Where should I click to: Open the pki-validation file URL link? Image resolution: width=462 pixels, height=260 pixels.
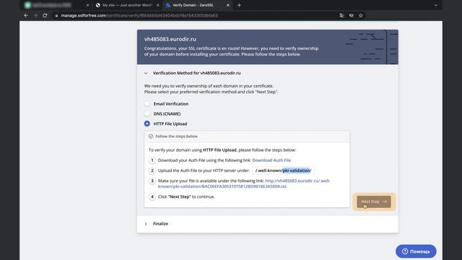pyautogui.click(x=244, y=183)
